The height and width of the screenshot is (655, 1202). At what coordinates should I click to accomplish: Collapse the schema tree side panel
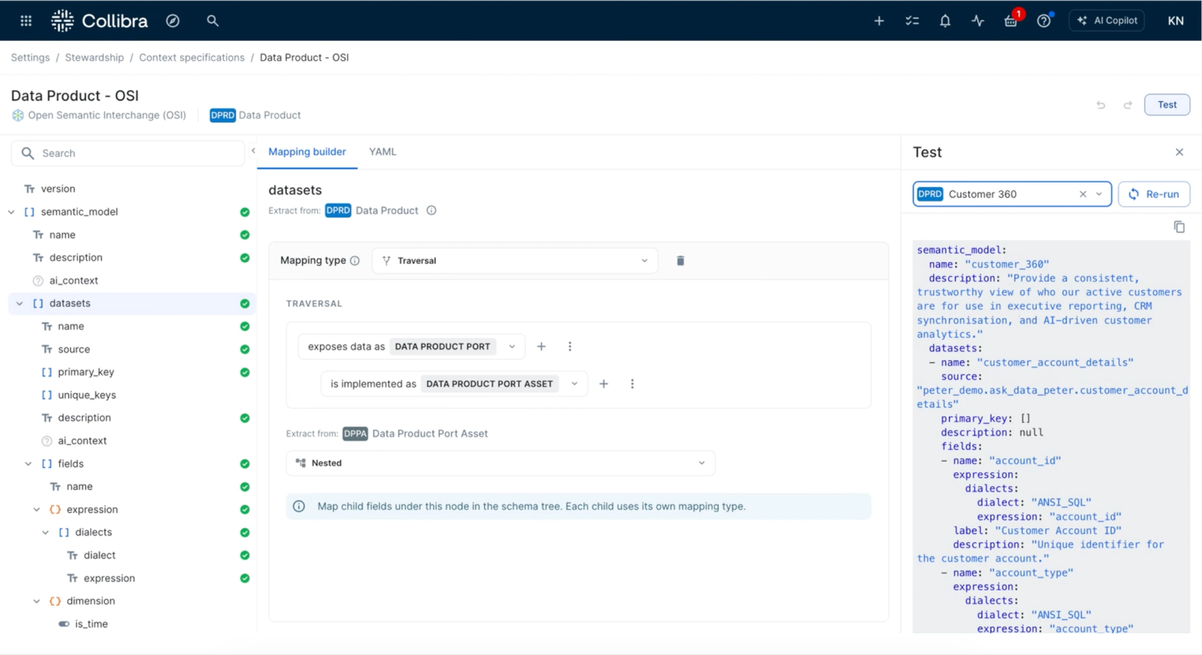tap(253, 151)
